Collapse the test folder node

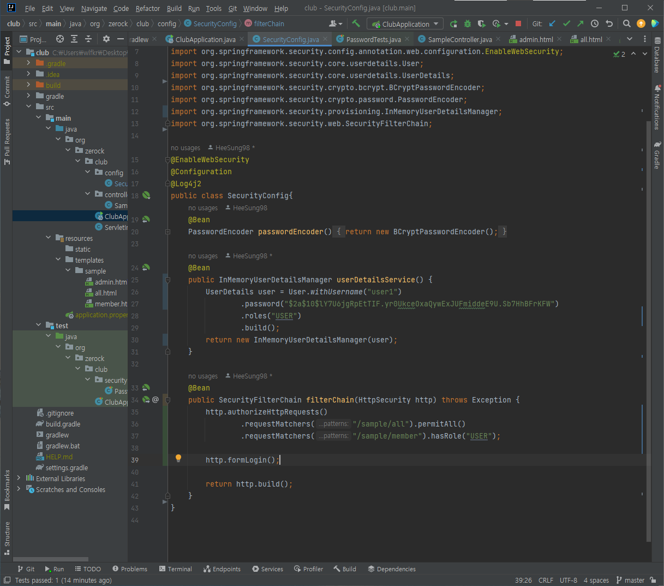point(38,325)
